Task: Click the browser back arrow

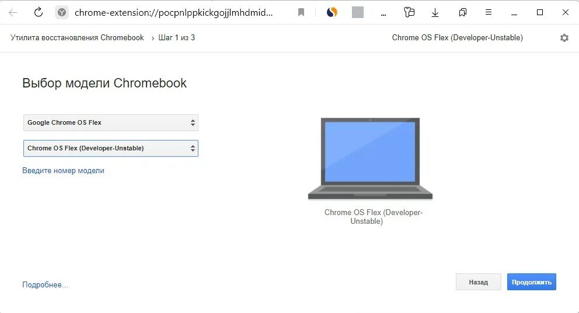Action: 13,13
